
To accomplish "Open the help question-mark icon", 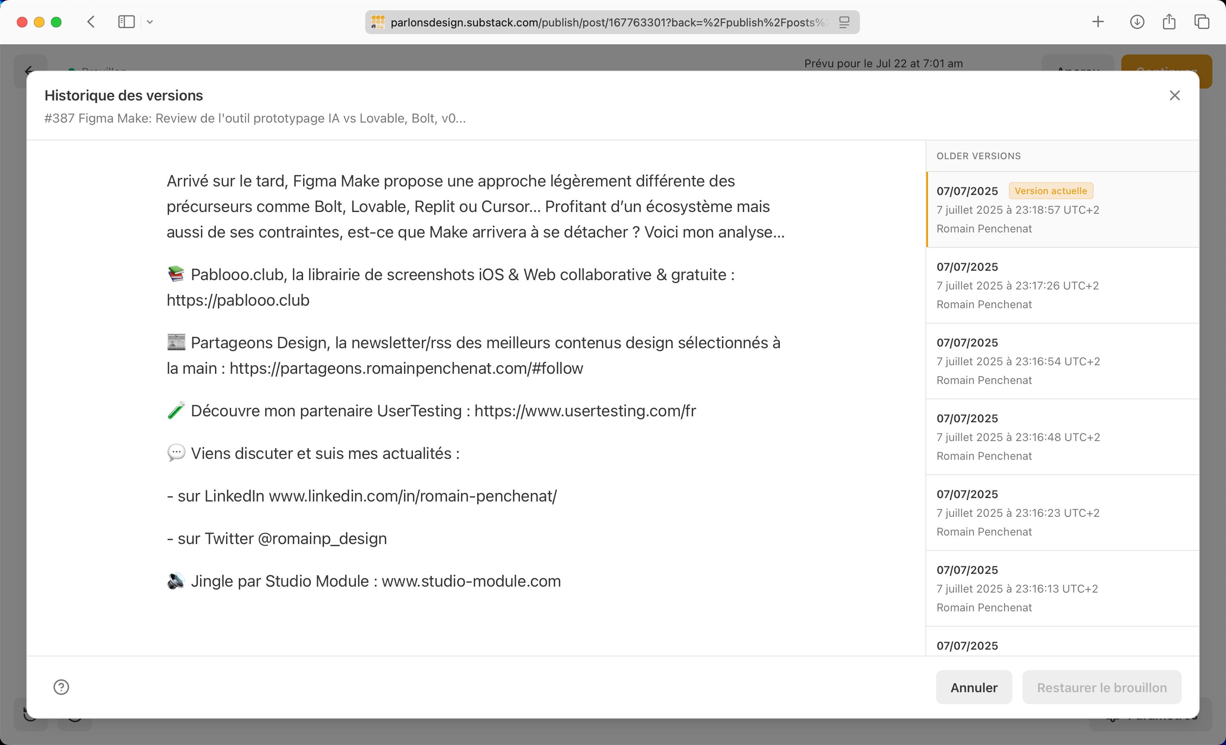I will tap(61, 687).
